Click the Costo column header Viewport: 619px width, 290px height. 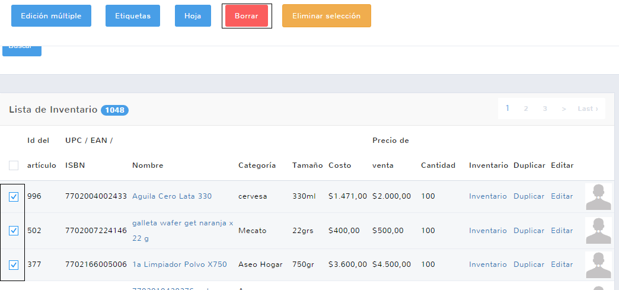pos(340,165)
